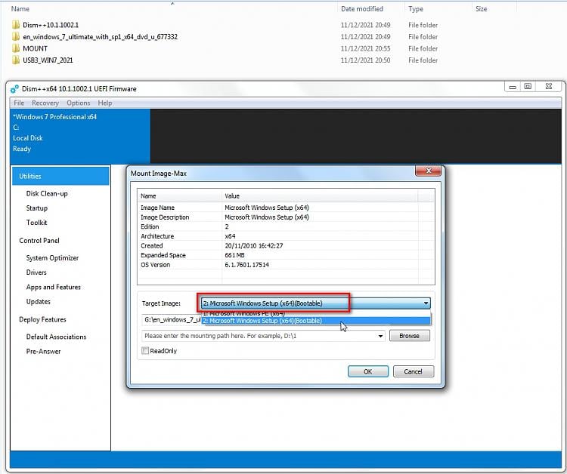Open the mounting path dropdown arrow
Viewport: 567px width, 474px height.
tap(380, 336)
